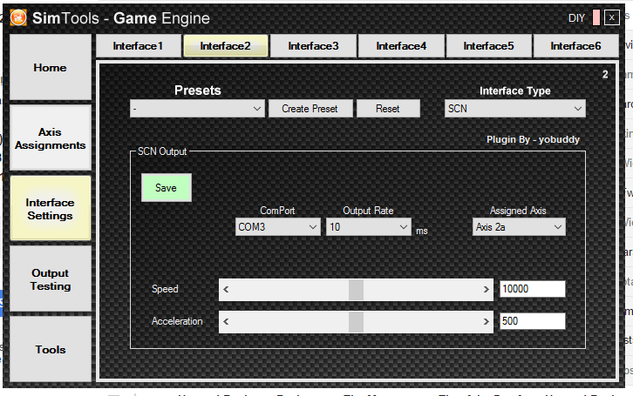Close the SimTools Game Engine window

pyautogui.click(x=611, y=17)
